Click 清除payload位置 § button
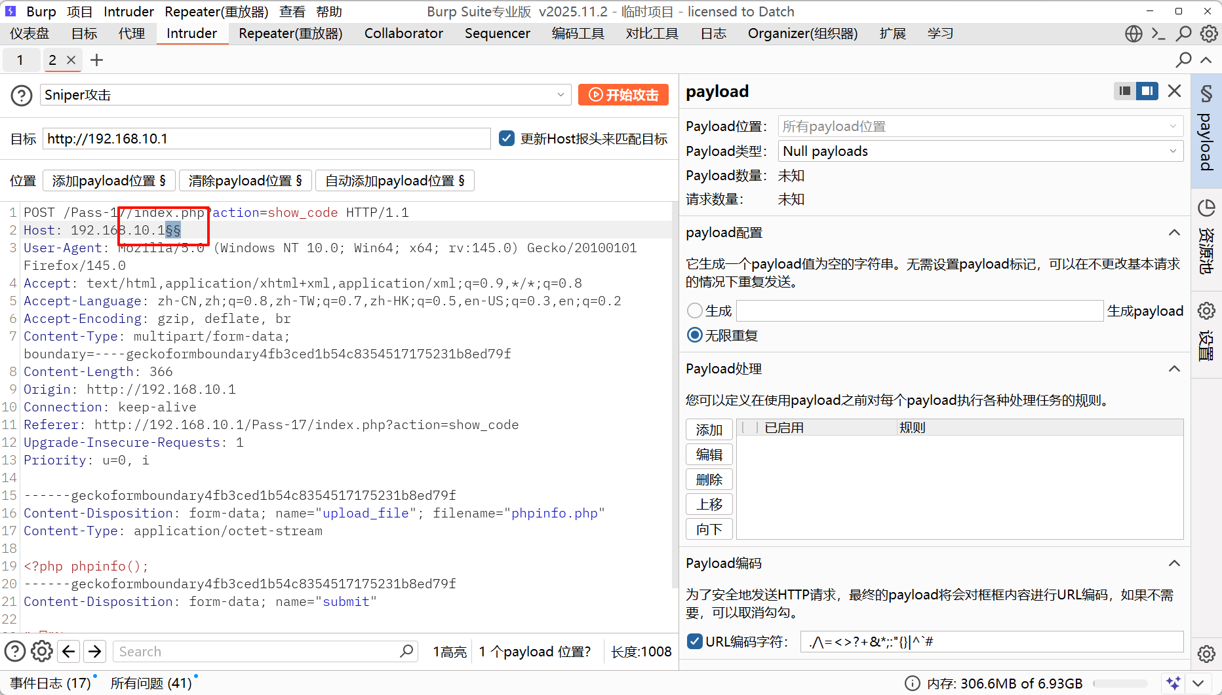This screenshot has width=1222, height=695. point(245,181)
